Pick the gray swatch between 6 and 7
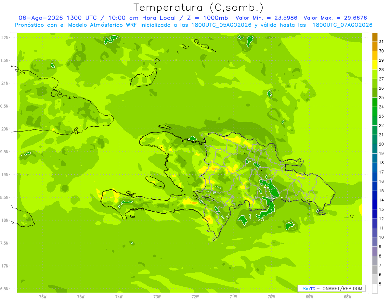The width and height of the screenshot is (390, 301). pyautogui.click(x=375, y=270)
